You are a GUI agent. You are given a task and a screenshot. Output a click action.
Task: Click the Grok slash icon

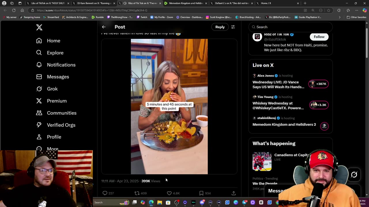coord(39,89)
